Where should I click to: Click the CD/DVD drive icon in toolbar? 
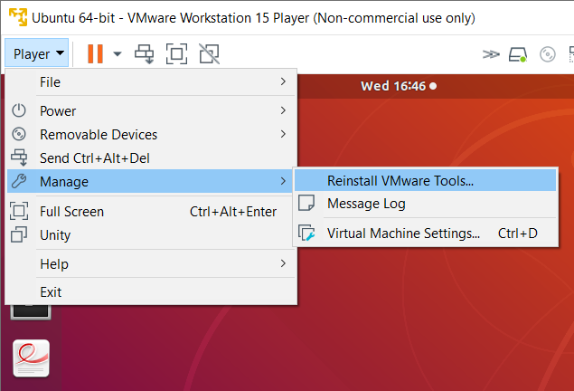[x=547, y=54]
